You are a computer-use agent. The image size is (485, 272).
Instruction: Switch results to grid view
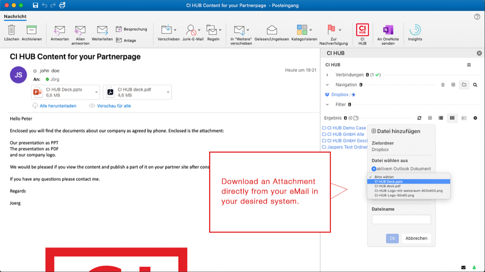tap(452, 118)
